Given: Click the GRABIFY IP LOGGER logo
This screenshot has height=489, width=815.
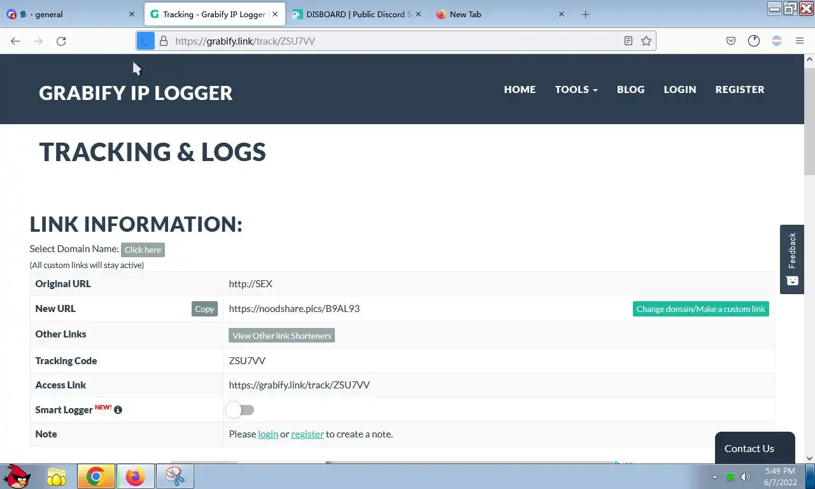Looking at the screenshot, I should 136,93.
